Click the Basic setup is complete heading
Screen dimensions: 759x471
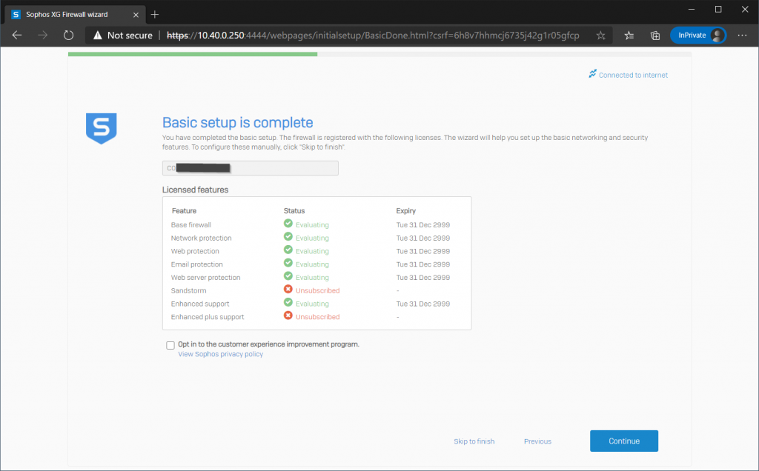(238, 122)
